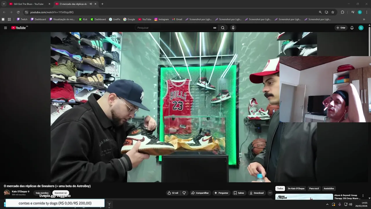
Task: Reload the page in Chrome
Action: pyautogui.click(x=18, y=12)
